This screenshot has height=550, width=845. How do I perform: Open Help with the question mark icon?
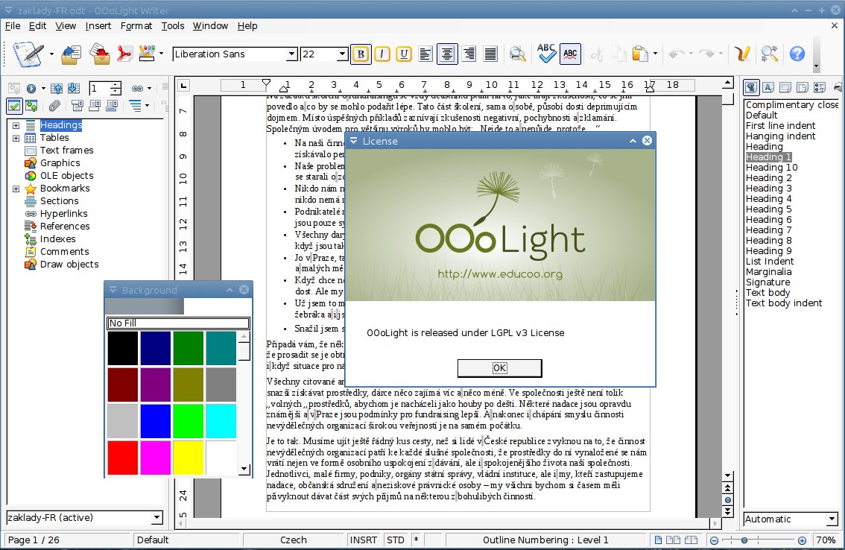point(797,54)
